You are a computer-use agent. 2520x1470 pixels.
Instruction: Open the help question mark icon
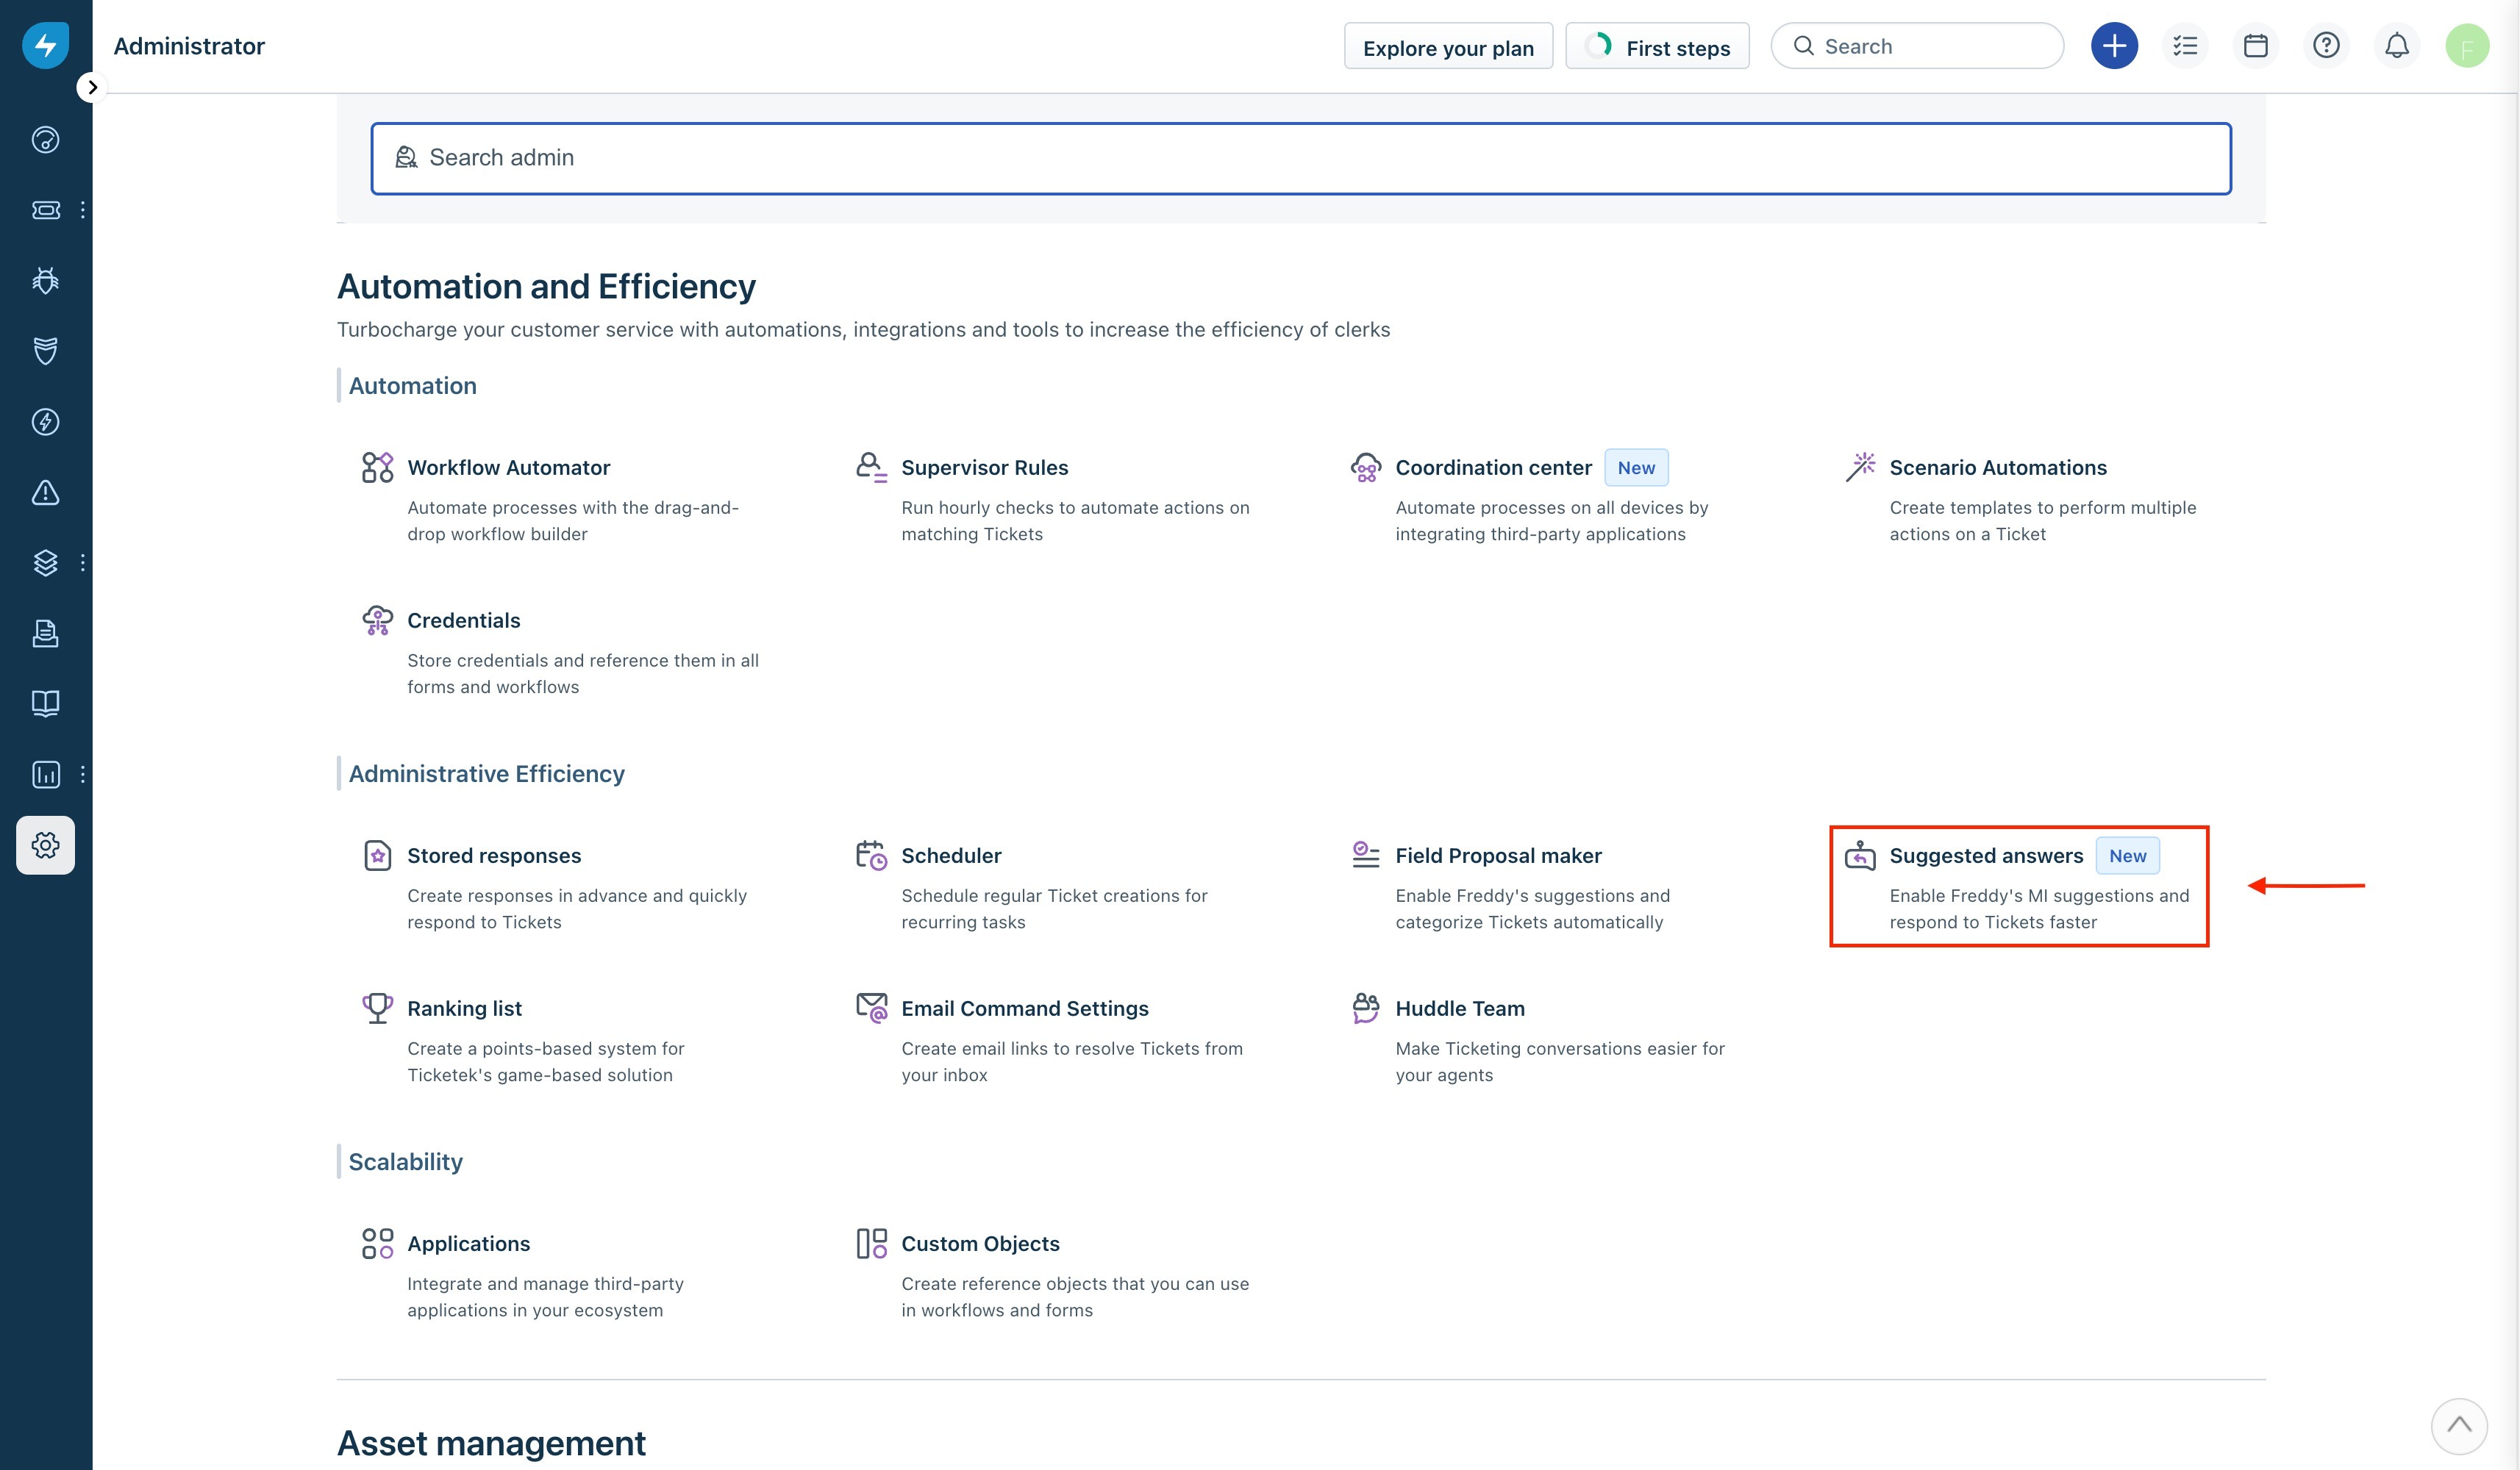coord(2326,46)
